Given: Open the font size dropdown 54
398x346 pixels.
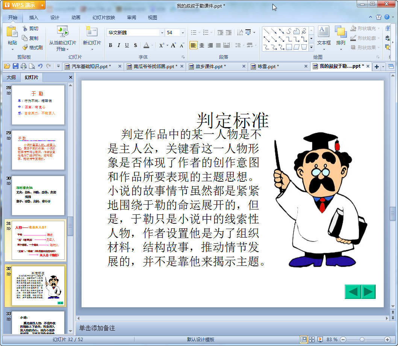Looking at the screenshot, I should (x=183, y=32).
